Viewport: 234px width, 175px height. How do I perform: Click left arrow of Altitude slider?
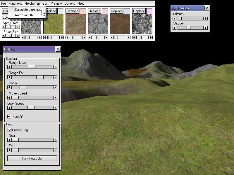click(175, 28)
